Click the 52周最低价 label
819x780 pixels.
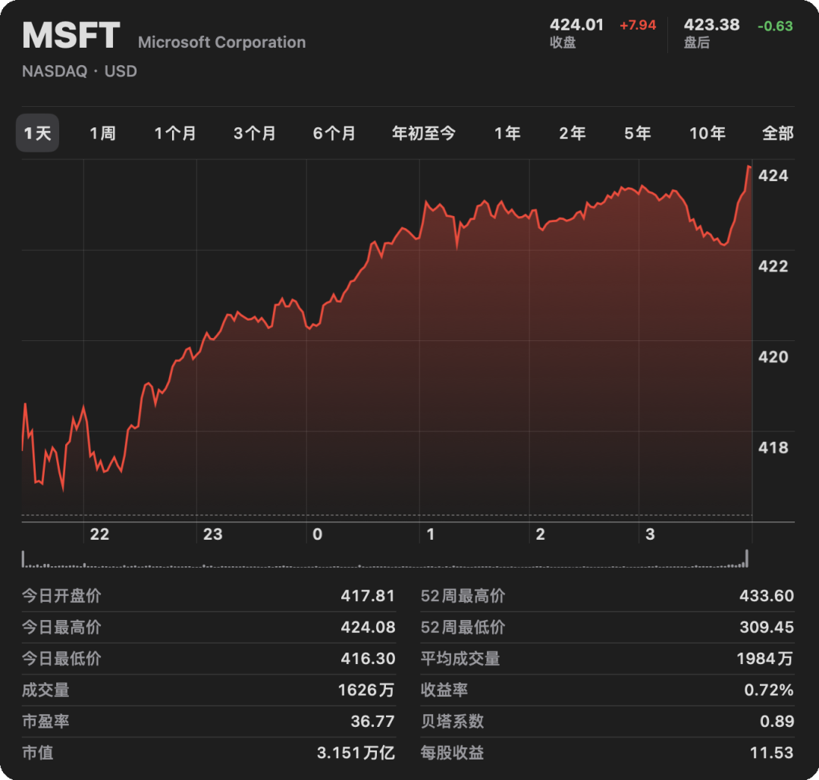coord(463,627)
